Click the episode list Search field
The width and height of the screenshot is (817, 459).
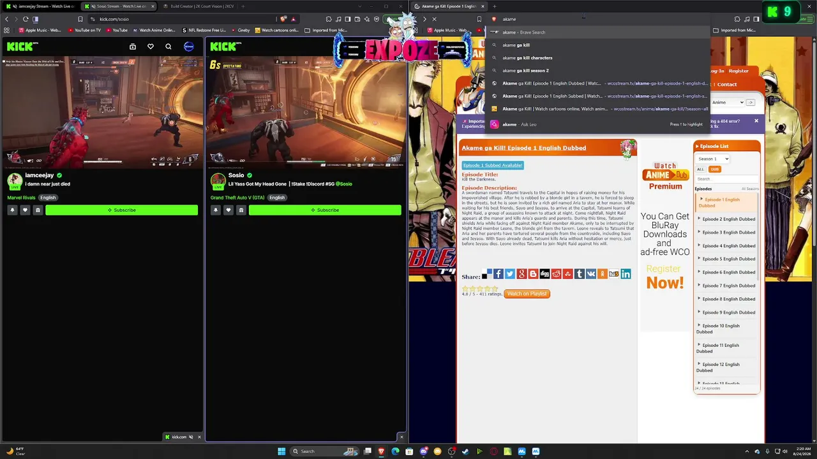point(726,178)
